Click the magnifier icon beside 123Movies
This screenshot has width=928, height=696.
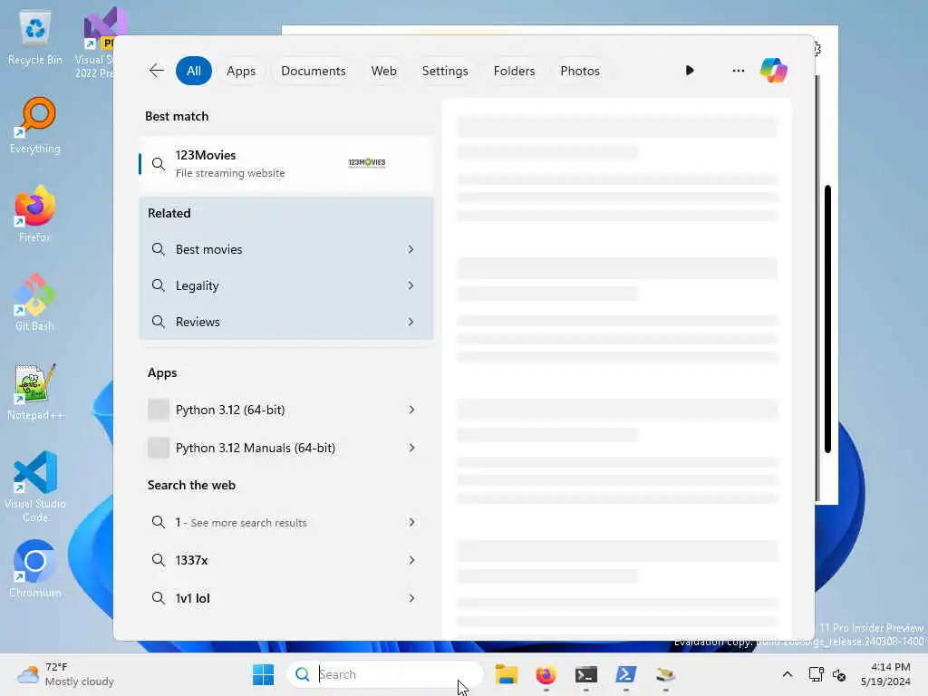pyautogui.click(x=158, y=164)
